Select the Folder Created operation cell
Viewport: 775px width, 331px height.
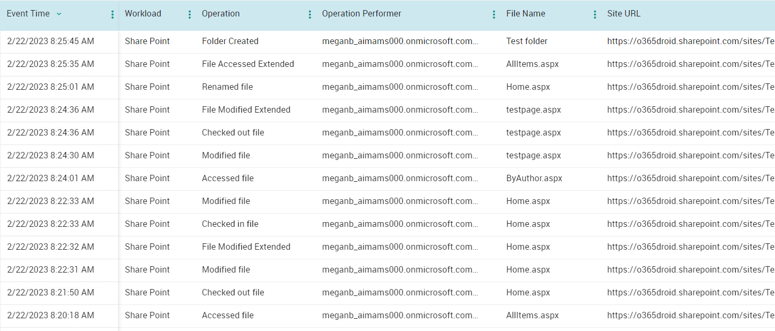click(230, 41)
